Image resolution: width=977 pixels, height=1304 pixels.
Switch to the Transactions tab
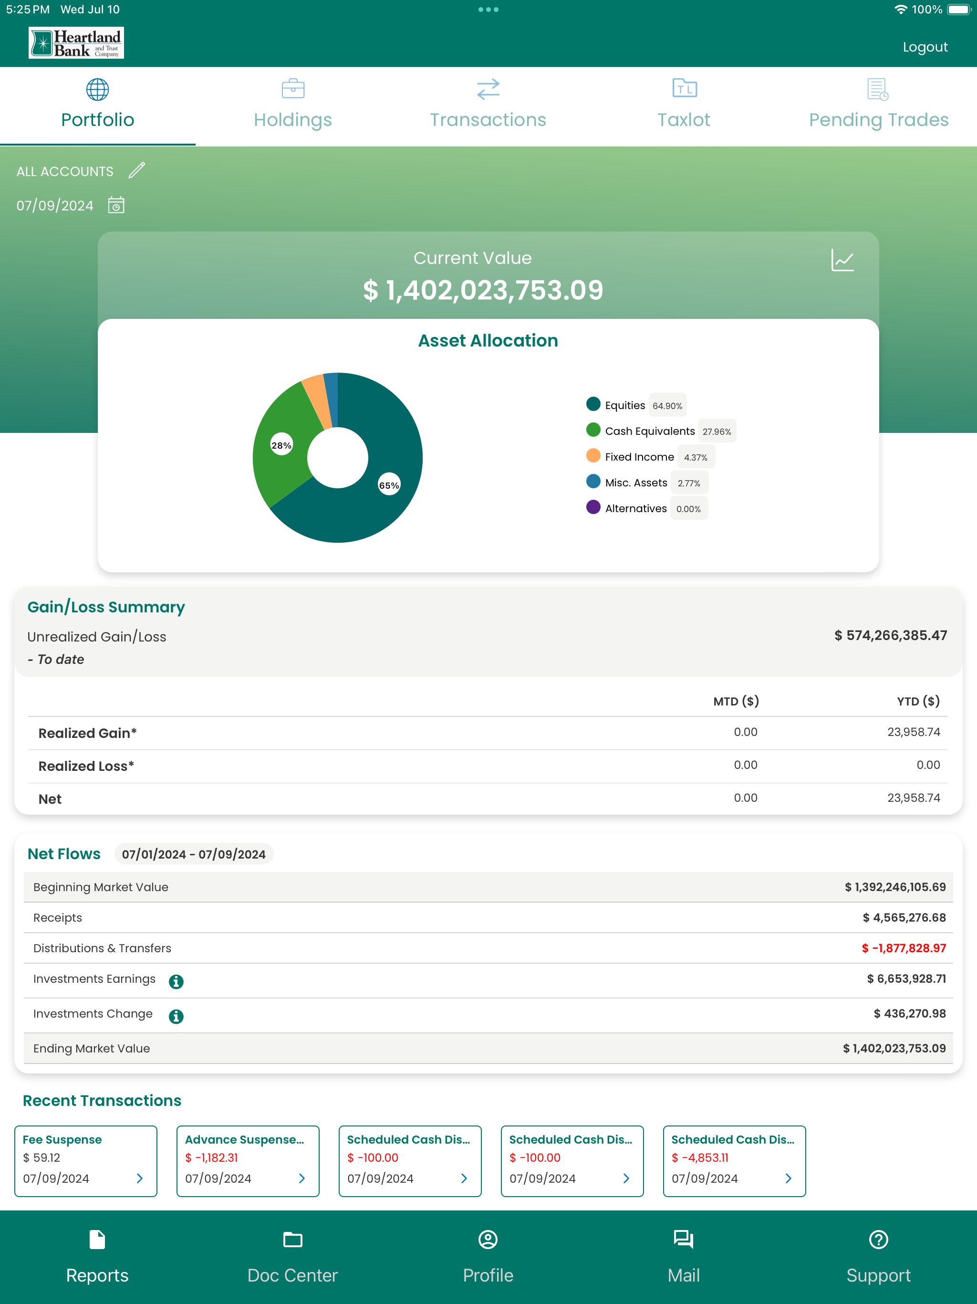488,105
